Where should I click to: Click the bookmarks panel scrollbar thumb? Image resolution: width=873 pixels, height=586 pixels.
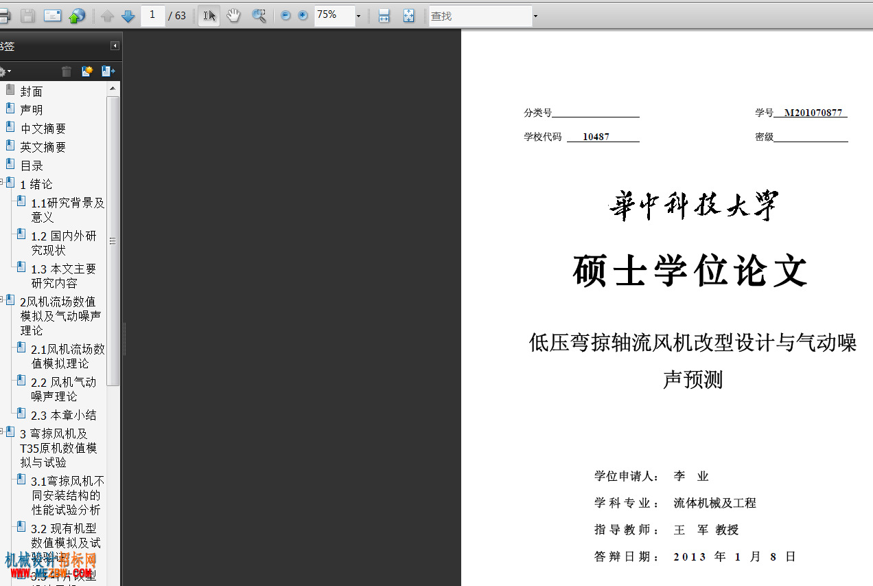(113, 240)
